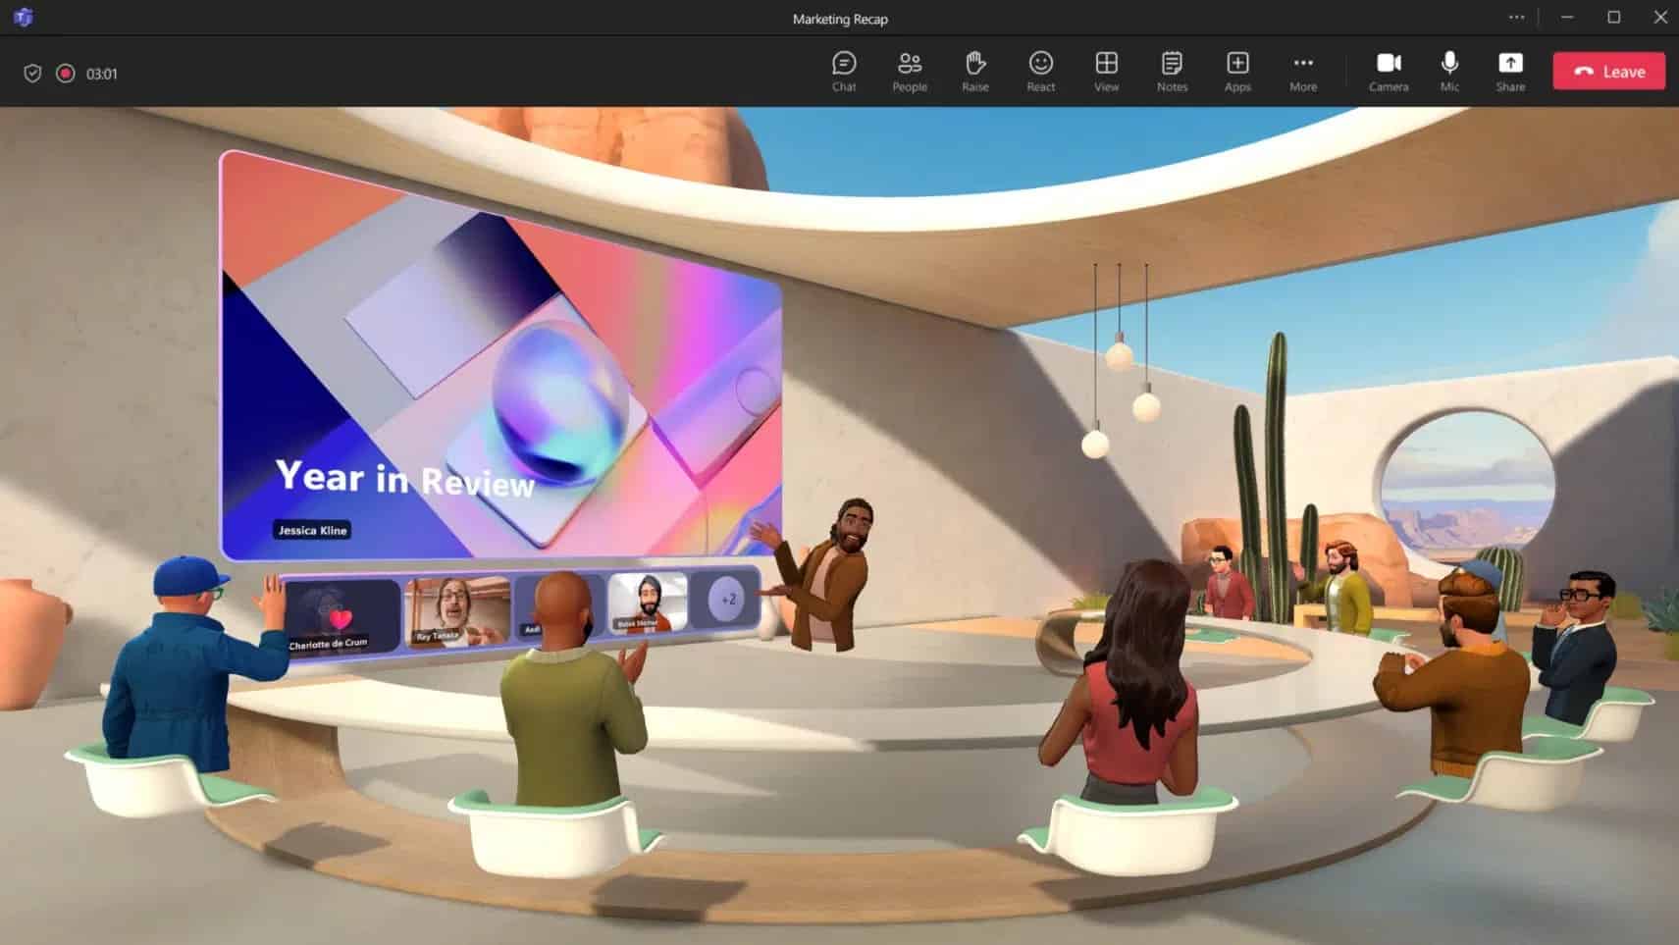1679x945 pixels.
Task: Click the 03:01 meeting timer
Action: [x=103, y=72]
